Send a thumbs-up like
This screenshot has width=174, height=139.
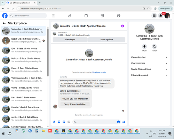[x=124, y=122]
